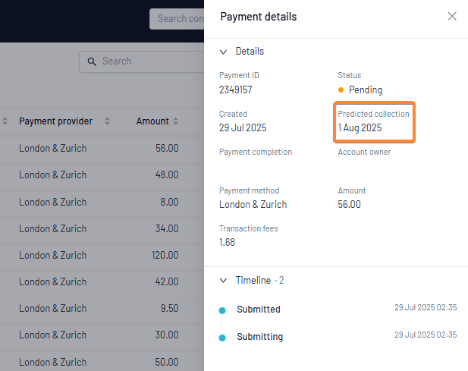
Task: Click the sort arrows left of Payment provider
Action: (x=5, y=121)
